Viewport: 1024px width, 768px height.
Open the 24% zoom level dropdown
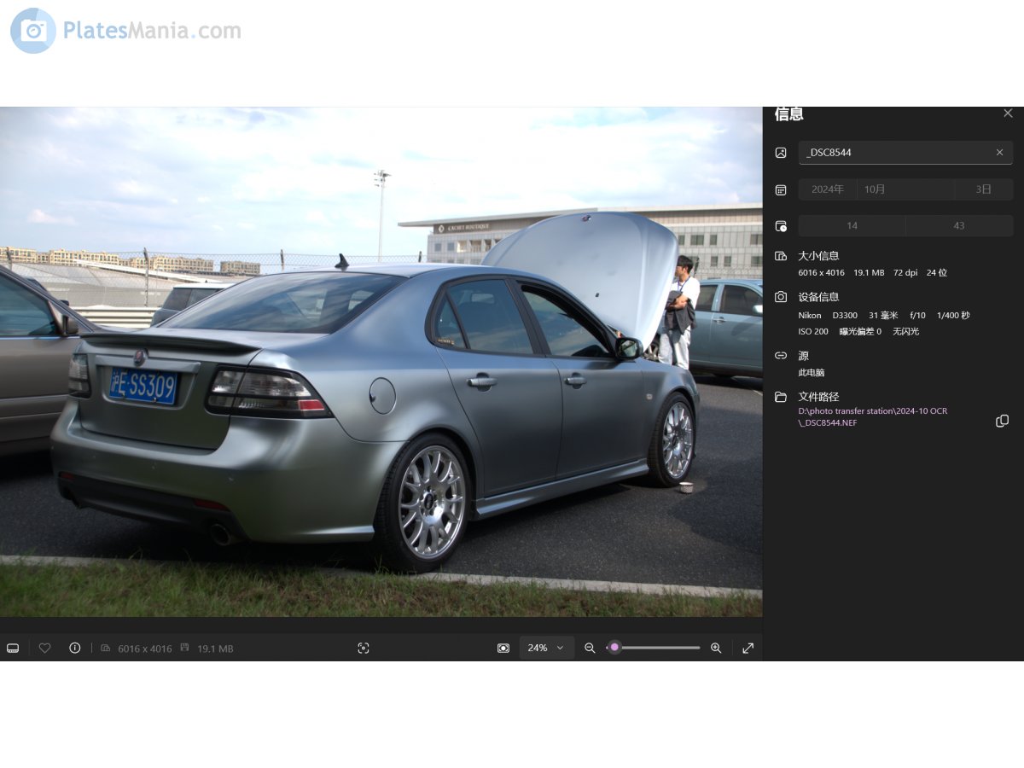[546, 649]
